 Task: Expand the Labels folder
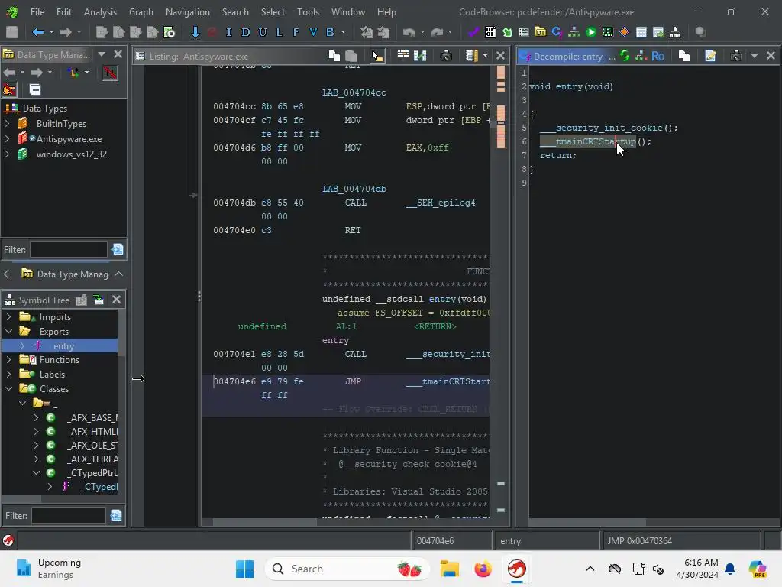click(8, 375)
